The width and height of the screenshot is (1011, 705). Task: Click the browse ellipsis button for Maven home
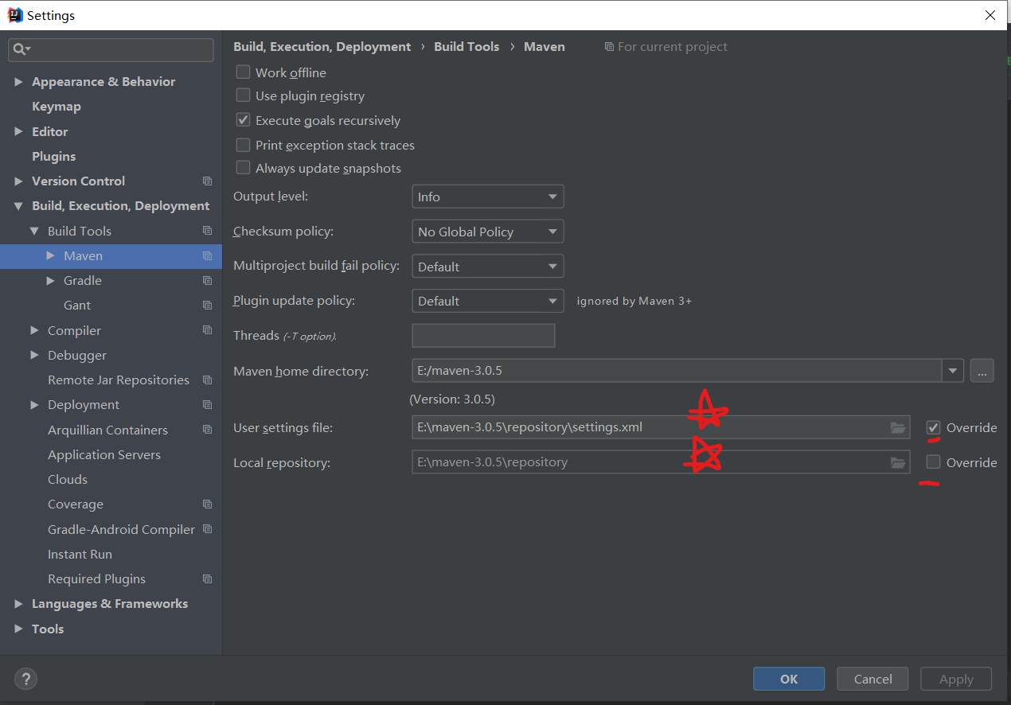coord(982,371)
